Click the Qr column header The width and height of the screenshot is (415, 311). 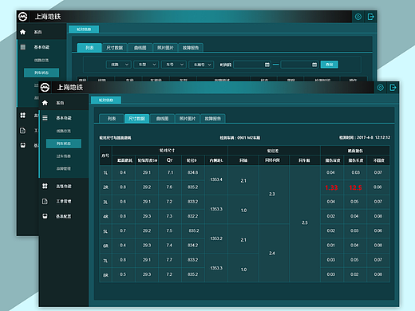pyautogui.click(x=170, y=160)
